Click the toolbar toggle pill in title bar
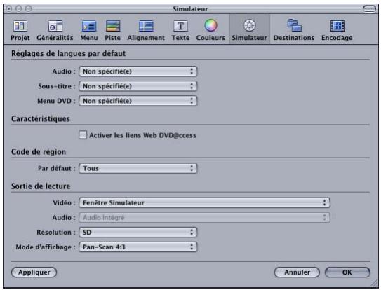 tap(369, 9)
